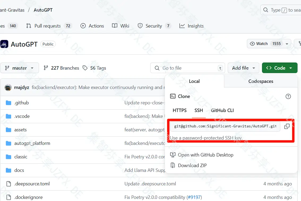The height and width of the screenshot is (201, 301).
Task: Open the docs folder
Action: 19,170
